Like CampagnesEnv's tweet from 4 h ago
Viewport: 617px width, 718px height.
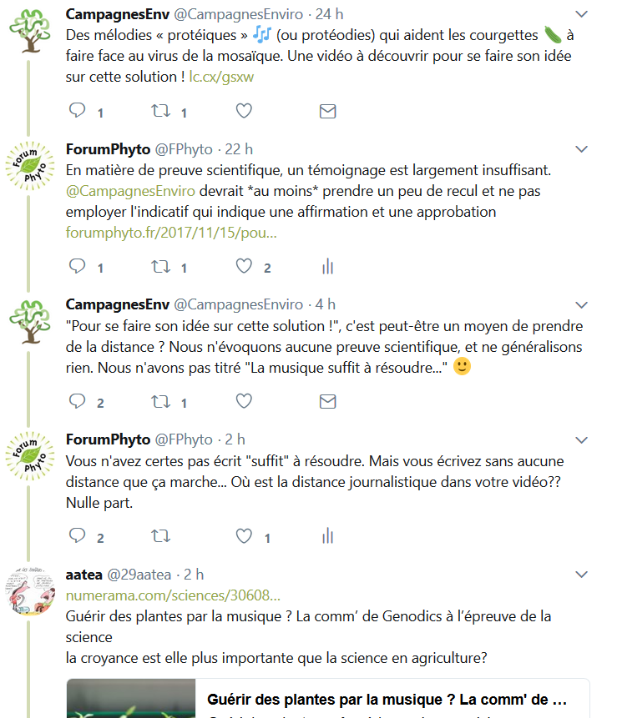tap(244, 401)
